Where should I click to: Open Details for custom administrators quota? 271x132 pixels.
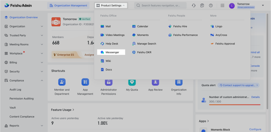click(x=256, y=97)
